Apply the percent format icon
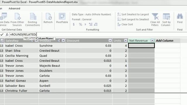This screenshot has height=105, width=187. pyautogui.click(x=81, y=24)
